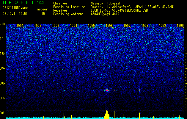Click the HROFFT 1.00 title text

(23, 2)
